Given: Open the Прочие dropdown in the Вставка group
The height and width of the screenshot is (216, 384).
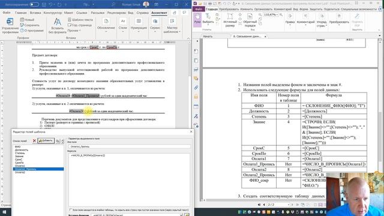Looking at the screenshot, I should click(74, 31).
